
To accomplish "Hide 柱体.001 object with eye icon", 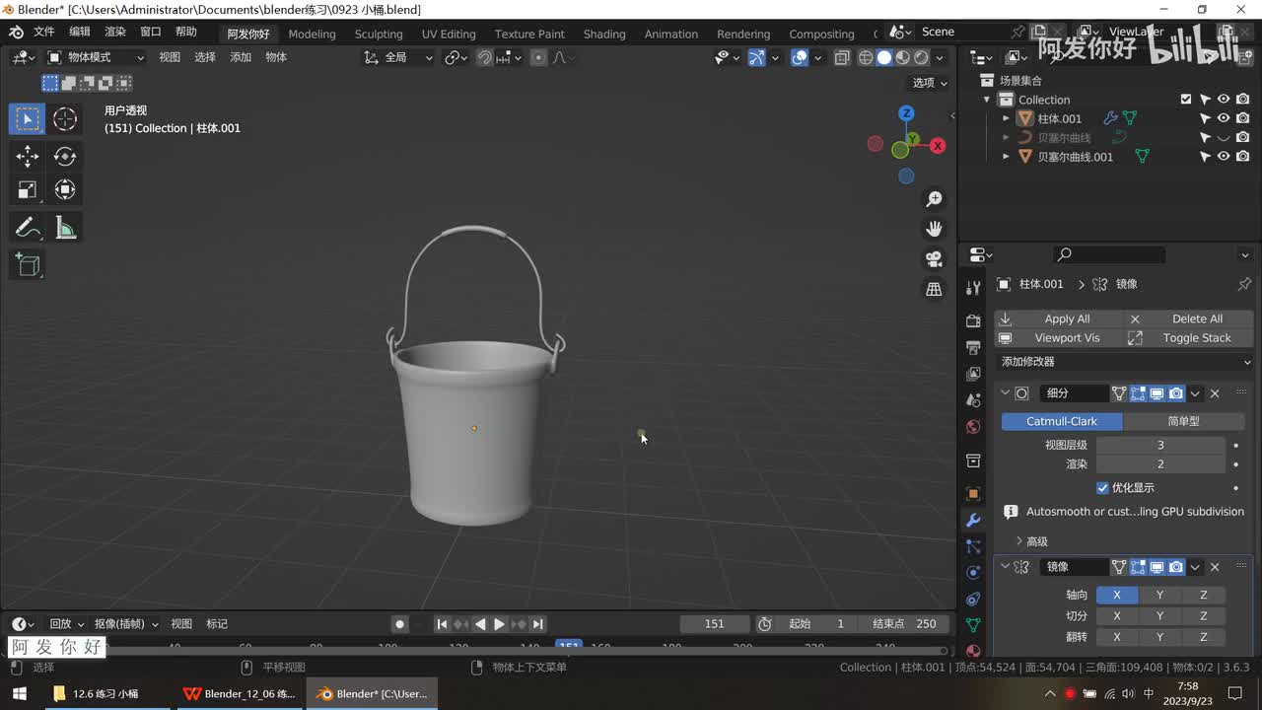I will click(1224, 118).
